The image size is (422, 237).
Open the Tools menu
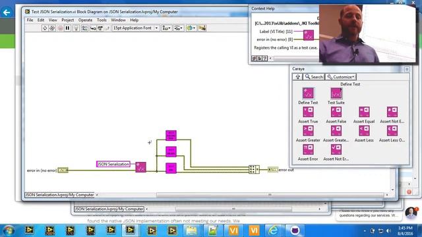click(102, 20)
